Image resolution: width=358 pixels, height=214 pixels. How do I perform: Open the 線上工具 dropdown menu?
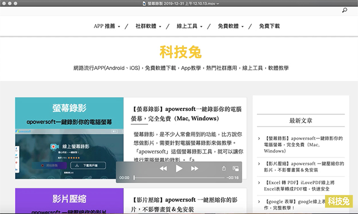pyautogui.click(x=190, y=26)
